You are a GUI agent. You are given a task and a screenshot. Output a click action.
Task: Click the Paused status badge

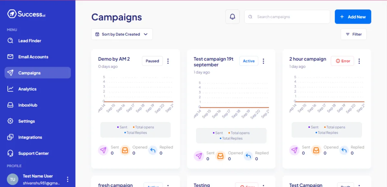(152, 61)
